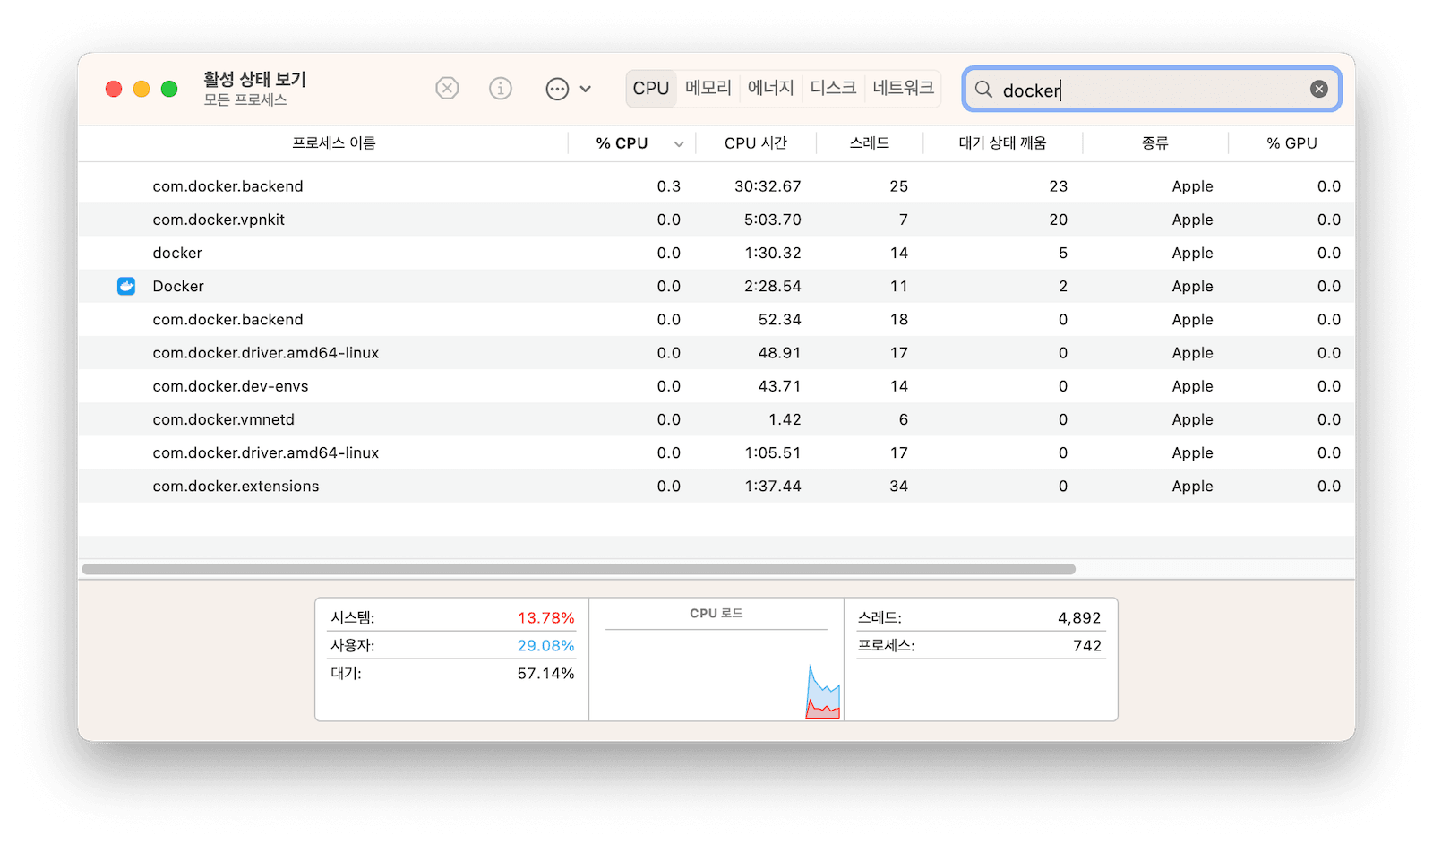The width and height of the screenshot is (1433, 844).
Task: Sort by % CPU column header
Action: pyautogui.click(x=622, y=143)
